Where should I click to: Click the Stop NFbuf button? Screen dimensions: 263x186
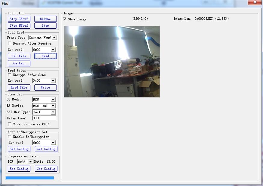pos(19,25)
